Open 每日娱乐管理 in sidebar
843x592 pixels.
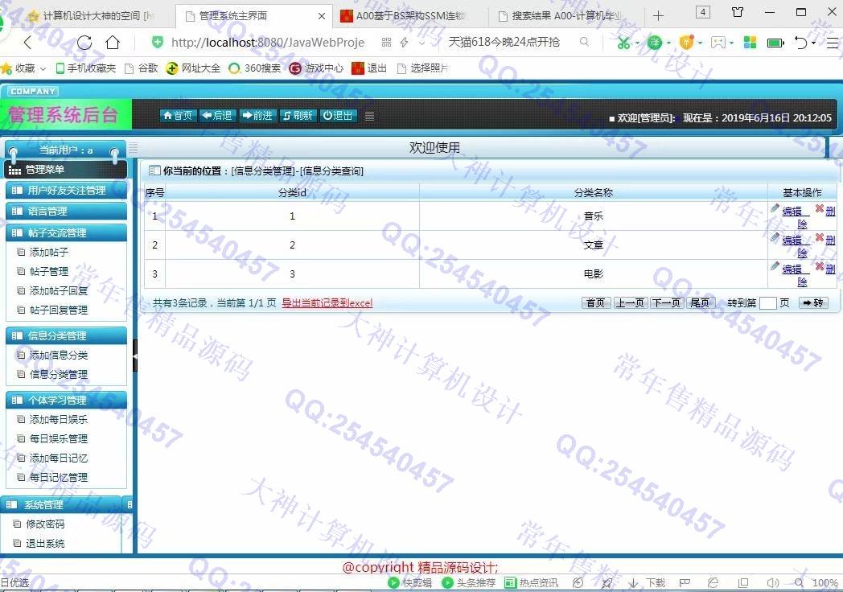pyautogui.click(x=59, y=439)
